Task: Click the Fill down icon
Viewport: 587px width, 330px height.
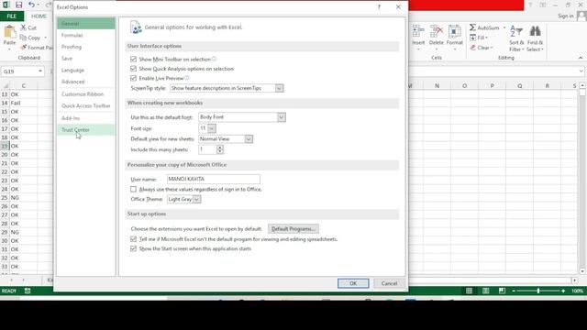Action: [x=473, y=38]
